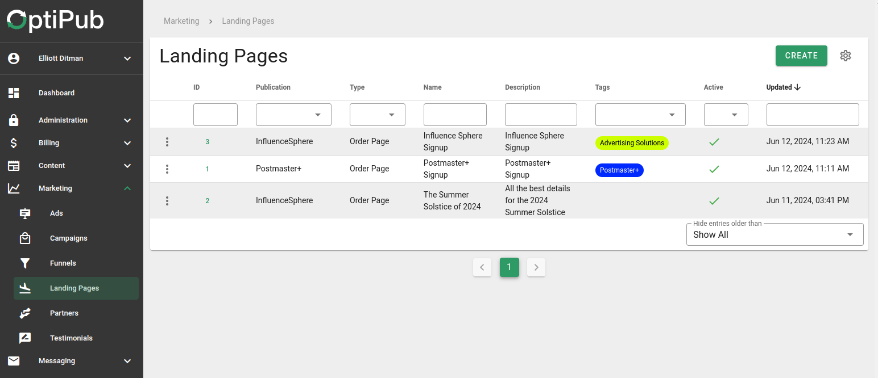
Task: Focus the Name filter input
Action: [x=455, y=115]
